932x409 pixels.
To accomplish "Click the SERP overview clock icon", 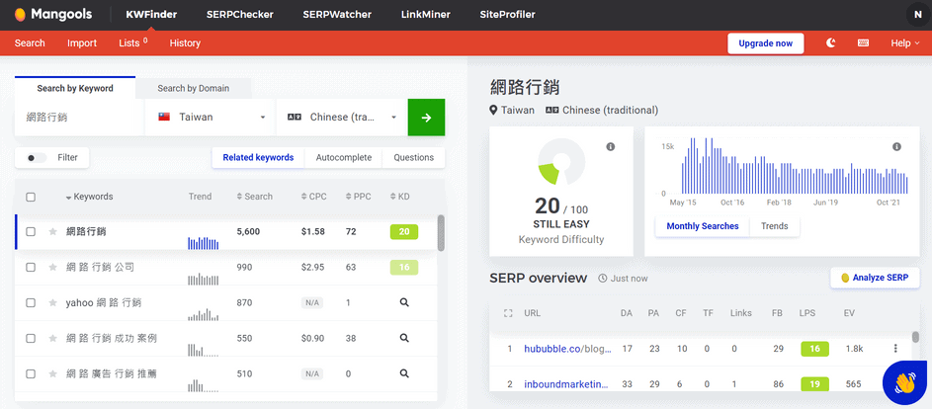I will [x=602, y=279].
